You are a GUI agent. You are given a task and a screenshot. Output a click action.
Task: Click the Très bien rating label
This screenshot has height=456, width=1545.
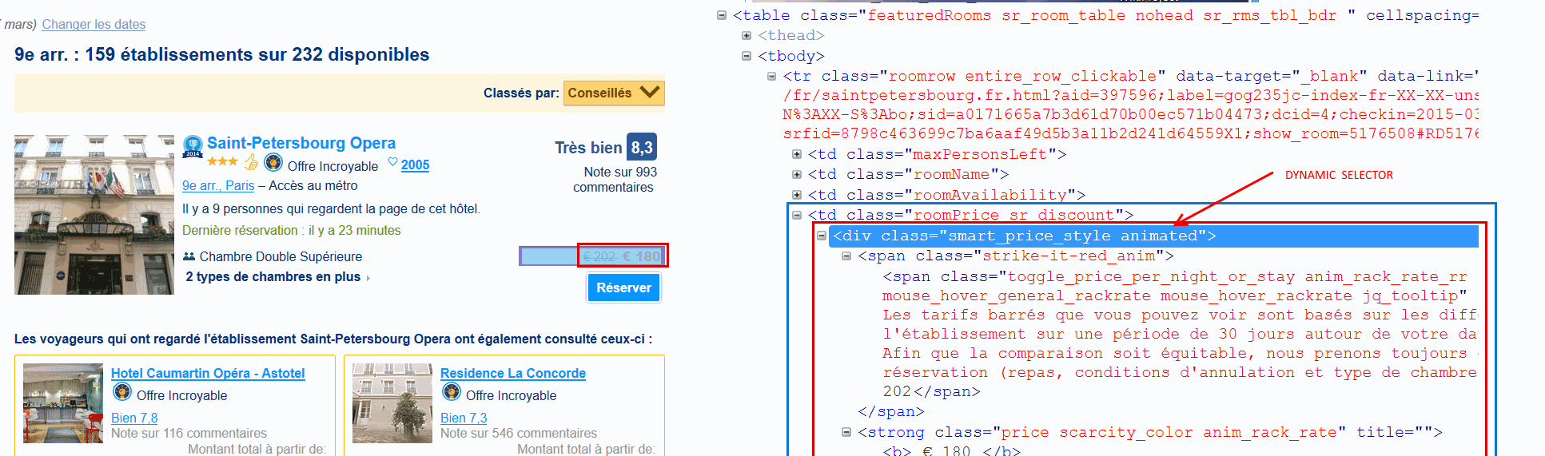(588, 148)
